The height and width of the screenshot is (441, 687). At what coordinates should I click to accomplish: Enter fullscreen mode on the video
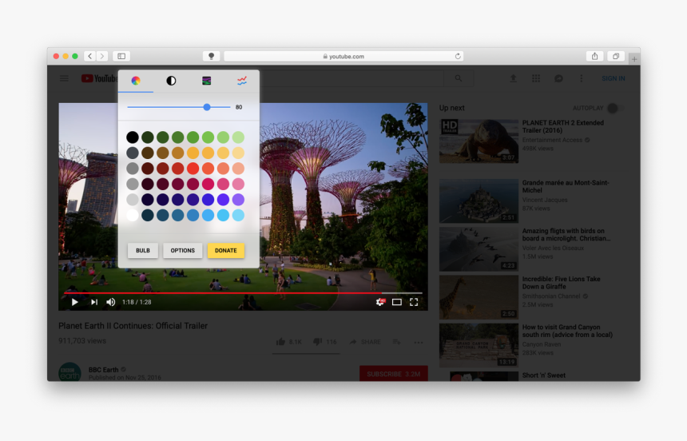(x=414, y=302)
